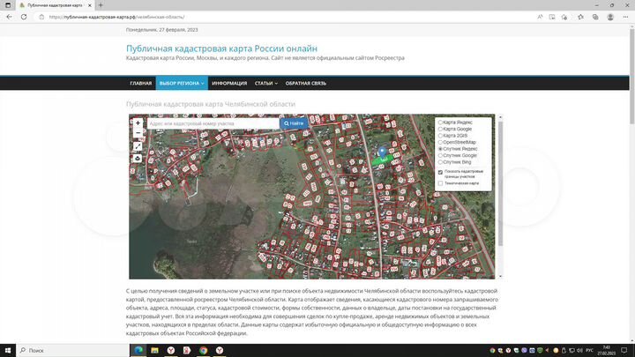
Task: Open the notification center icon
Action: [624, 350]
